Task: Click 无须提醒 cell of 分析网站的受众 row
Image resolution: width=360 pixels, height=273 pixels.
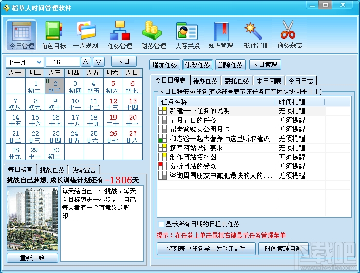Action: (x=292, y=166)
